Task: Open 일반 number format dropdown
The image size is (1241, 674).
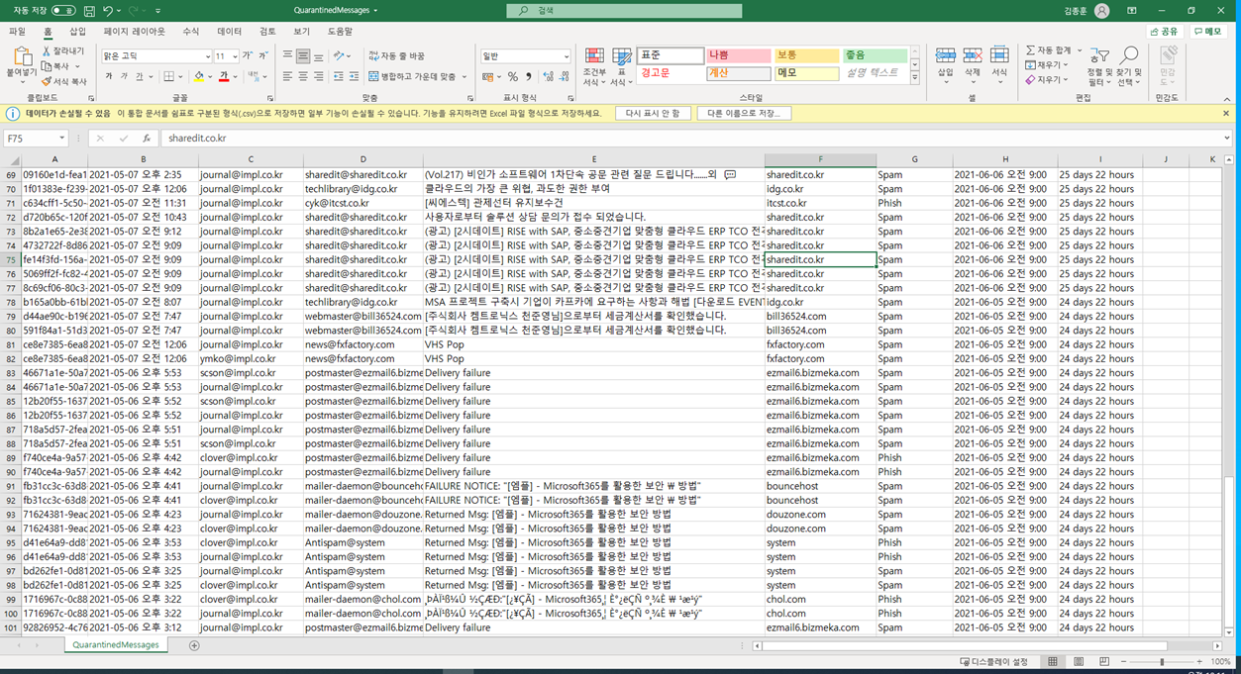Action: [565, 56]
